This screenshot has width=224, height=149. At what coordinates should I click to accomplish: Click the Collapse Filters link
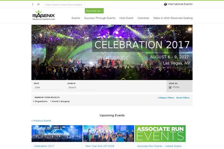(x=166, y=98)
